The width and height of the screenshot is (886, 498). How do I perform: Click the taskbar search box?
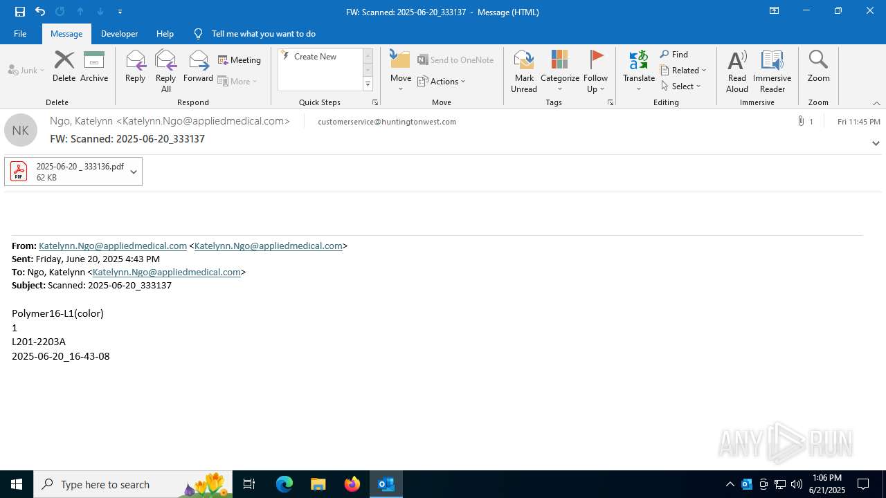[133, 484]
